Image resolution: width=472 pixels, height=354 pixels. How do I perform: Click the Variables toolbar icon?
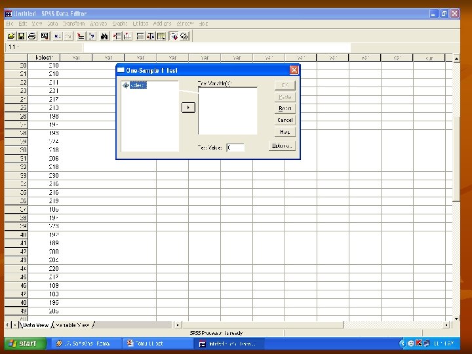[x=92, y=37]
